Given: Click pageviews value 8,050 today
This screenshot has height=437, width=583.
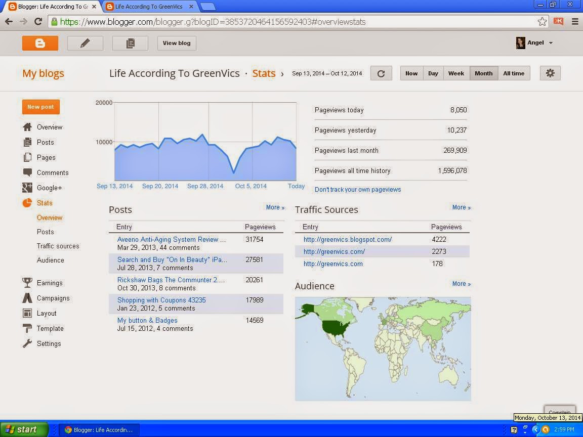Looking at the screenshot, I should (459, 110).
